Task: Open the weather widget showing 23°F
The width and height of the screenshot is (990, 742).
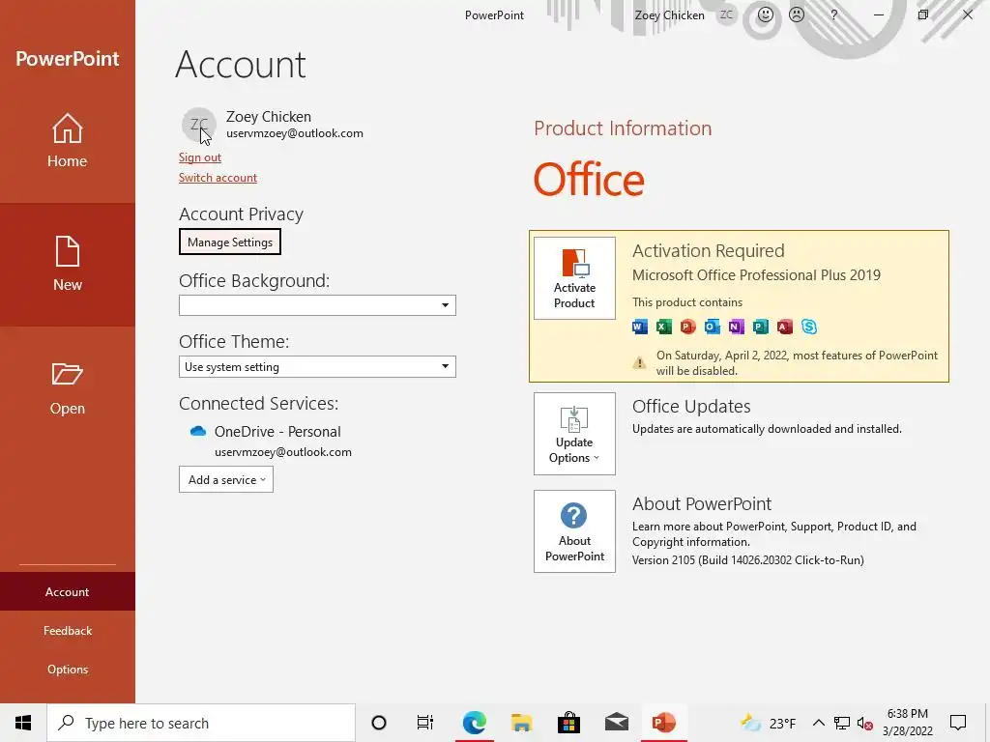Action: click(768, 723)
